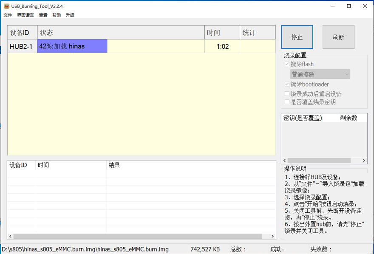This screenshot has width=374, height=254.
Task: Select the HUB2-1 device row
Action: coord(21,46)
